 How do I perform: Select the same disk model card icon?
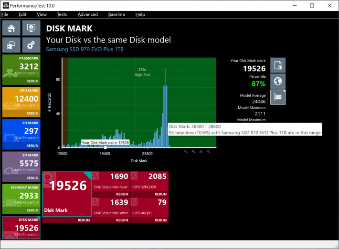[278, 97]
